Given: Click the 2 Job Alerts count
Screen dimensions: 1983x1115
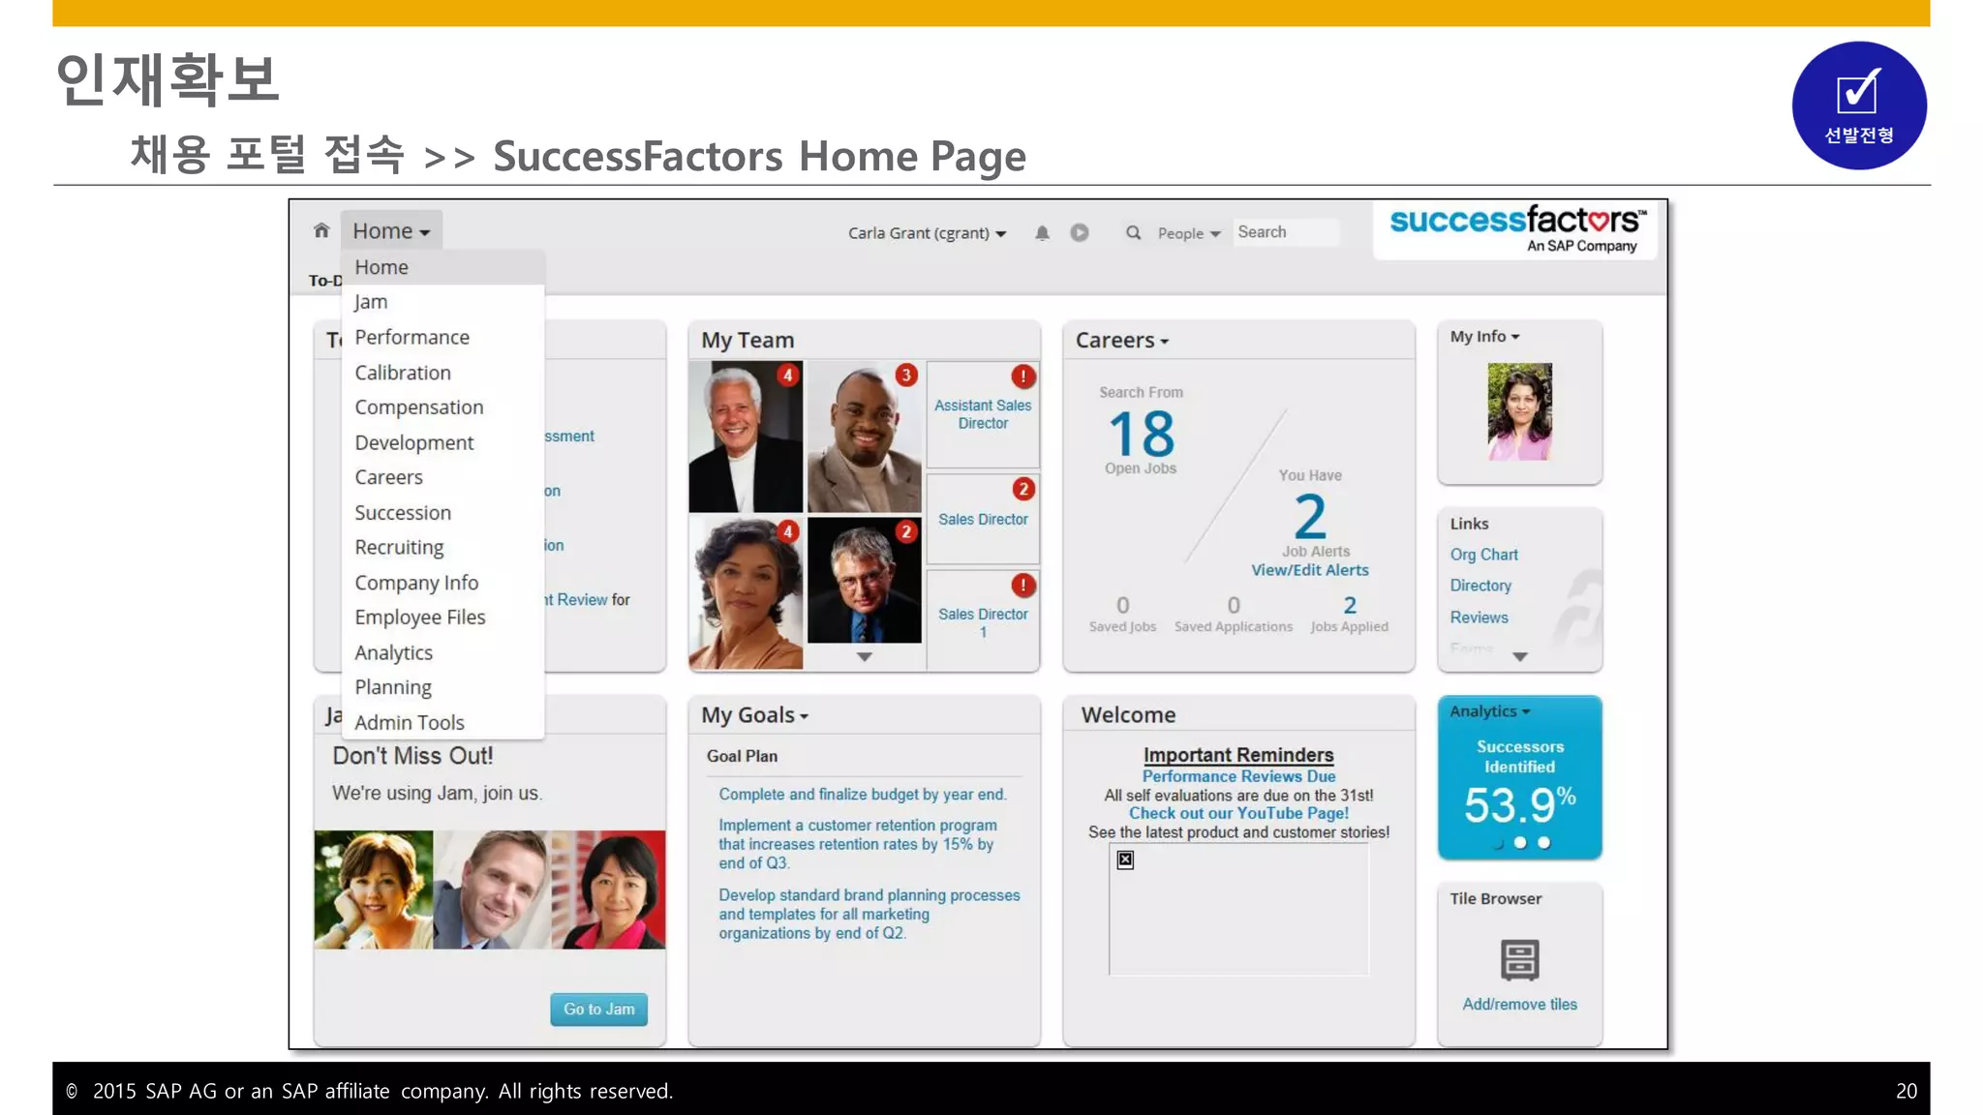Looking at the screenshot, I should [x=1310, y=517].
